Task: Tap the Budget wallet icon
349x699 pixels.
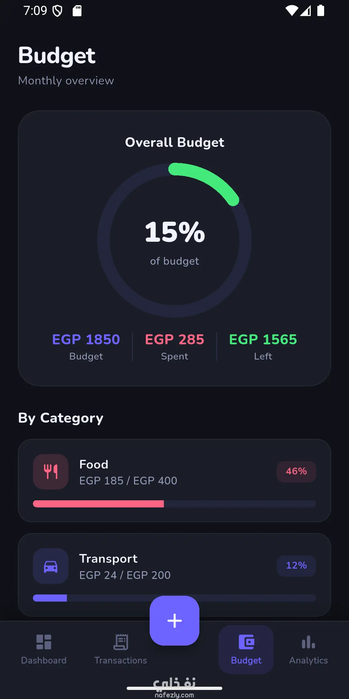Action: [246, 642]
